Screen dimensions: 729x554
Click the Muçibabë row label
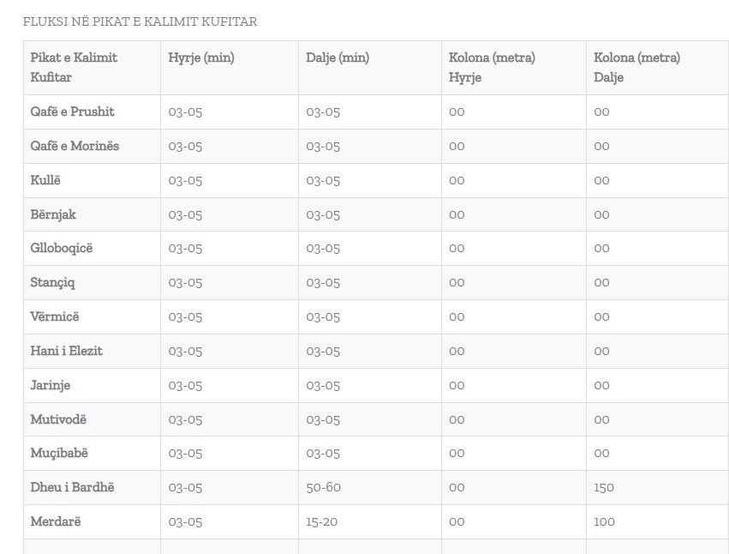tap(59, 454)
